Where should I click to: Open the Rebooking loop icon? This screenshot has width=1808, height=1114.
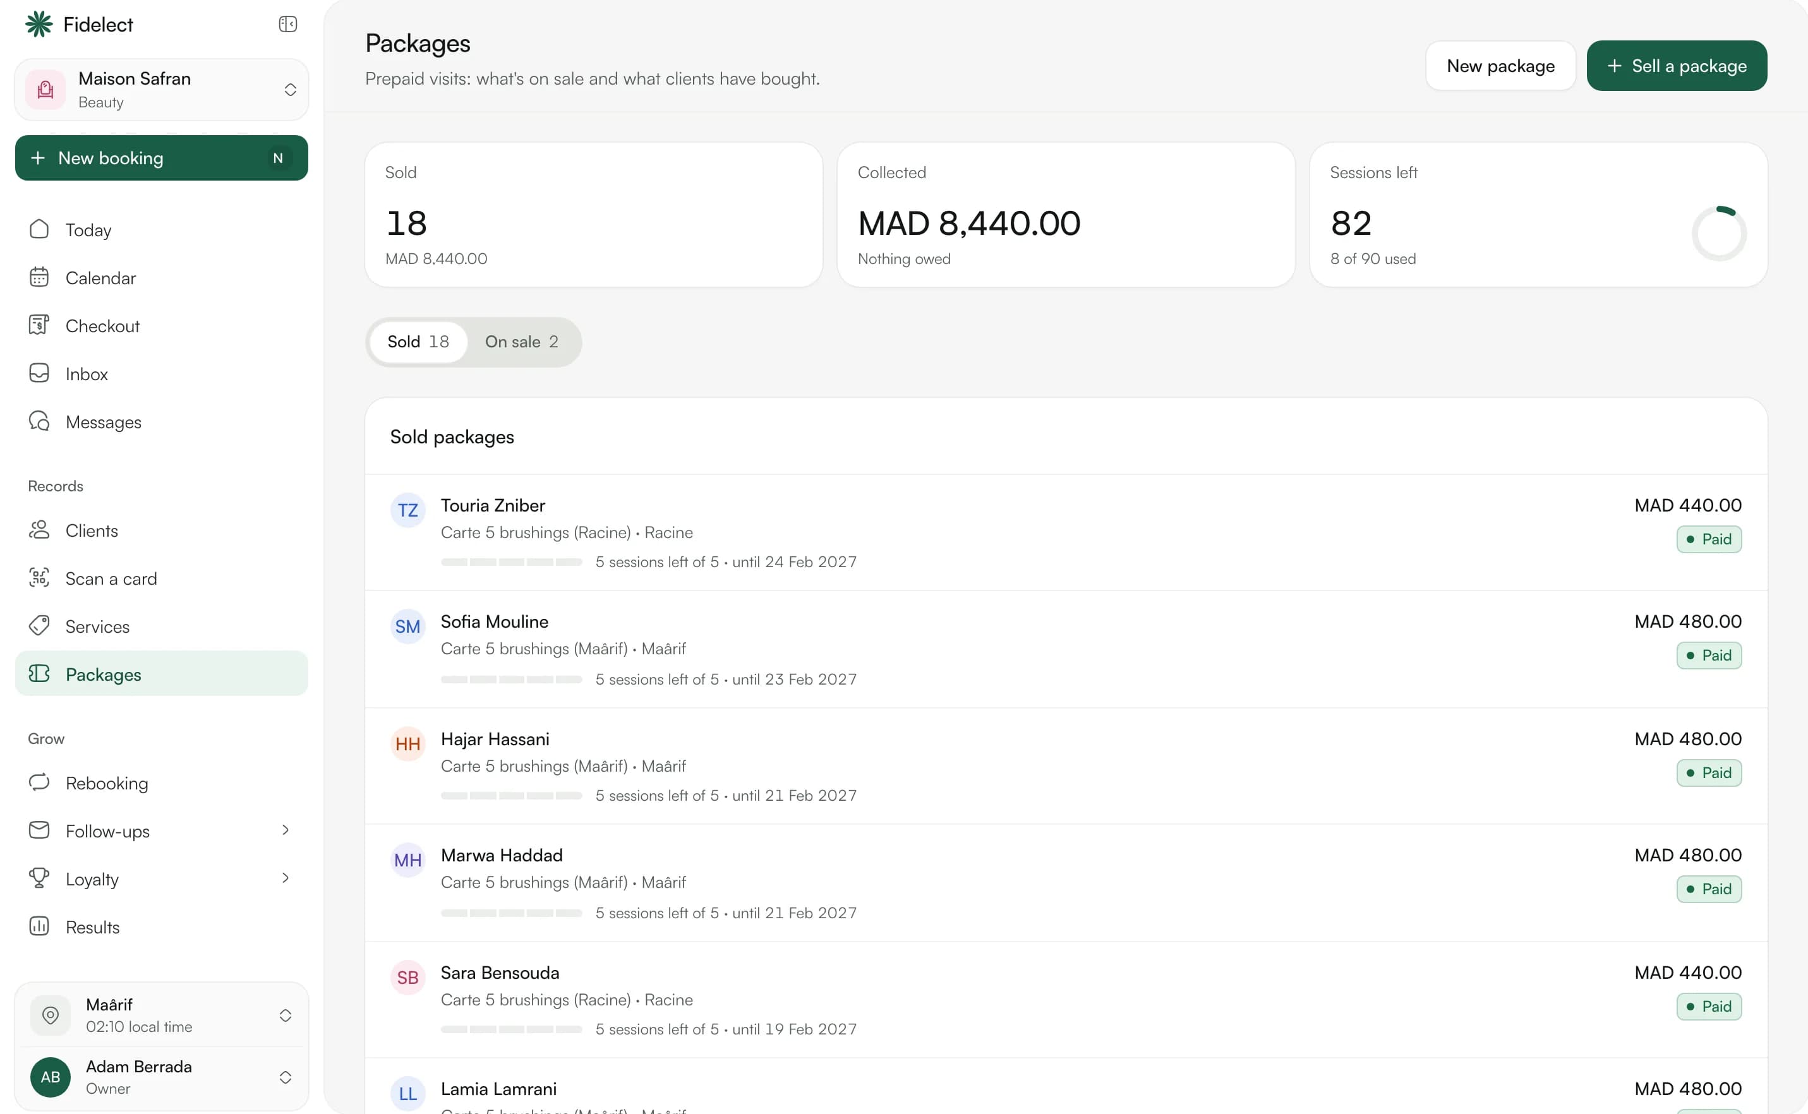[x=39, y=782]
